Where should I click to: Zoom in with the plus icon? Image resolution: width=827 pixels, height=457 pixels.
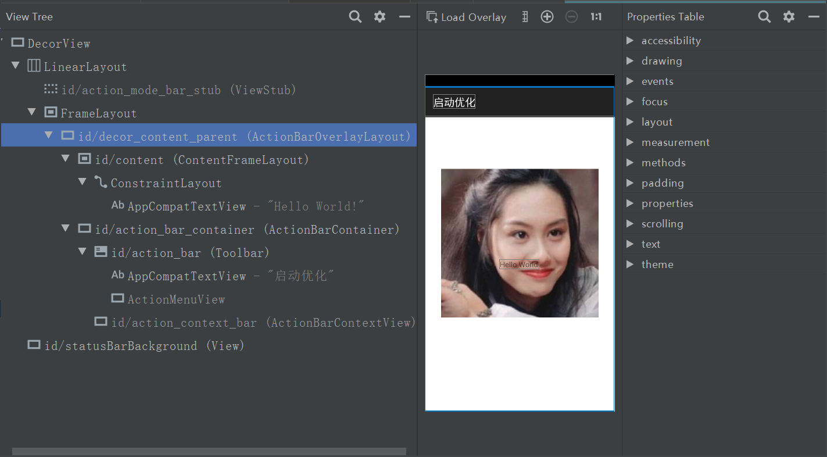(547, 17)
